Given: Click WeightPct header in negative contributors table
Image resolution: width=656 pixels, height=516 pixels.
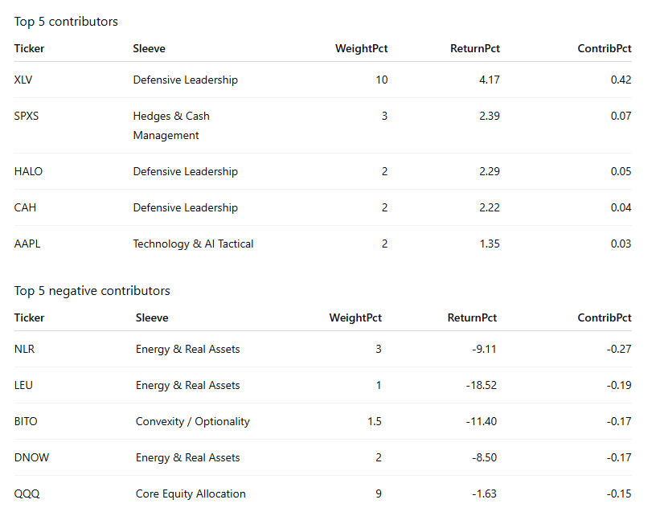Looking at the screenshot, I should tap(355, 317).
